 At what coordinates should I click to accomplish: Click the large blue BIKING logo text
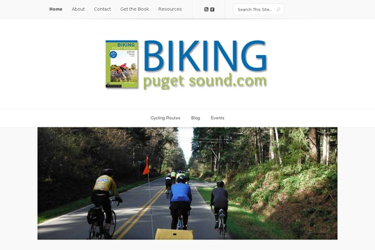coord(205,56)
